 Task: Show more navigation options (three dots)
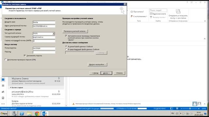pyautogui.click(x=3, y=104)
